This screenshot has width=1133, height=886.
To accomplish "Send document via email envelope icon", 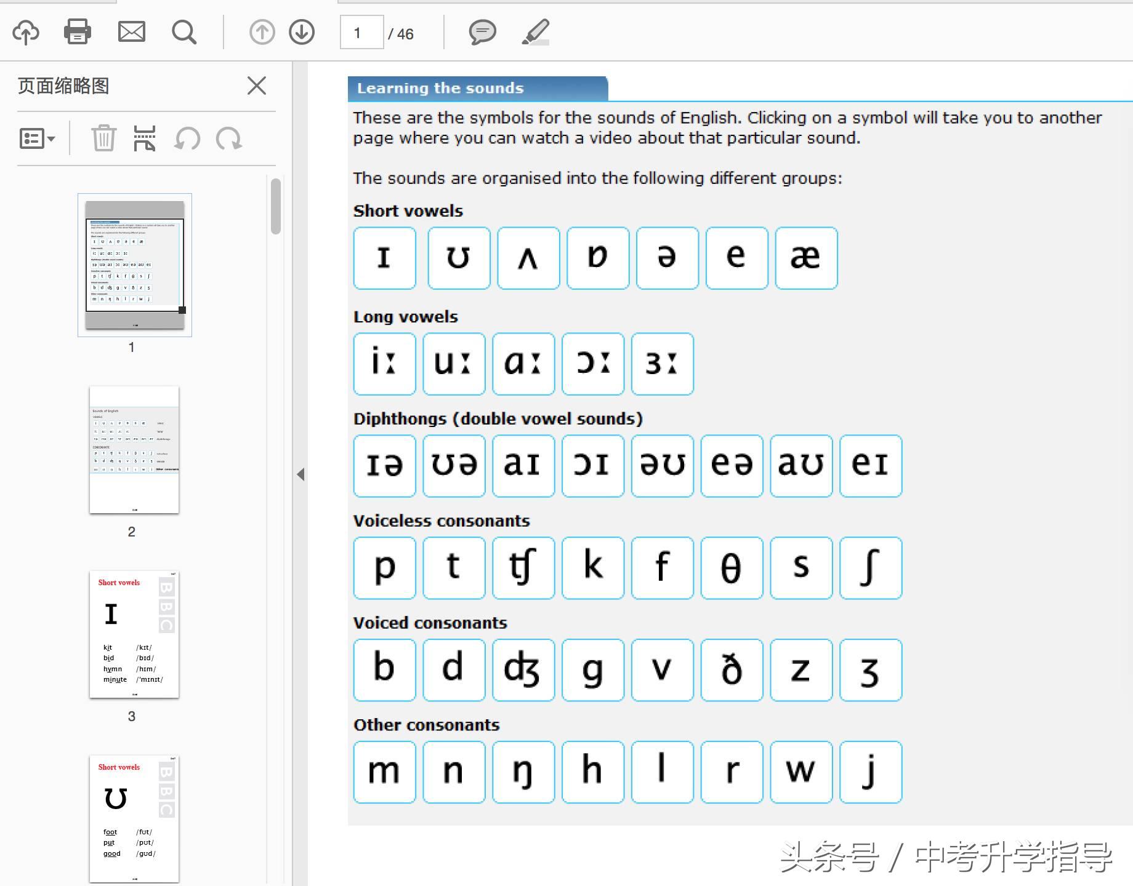I will click(132, 32).
